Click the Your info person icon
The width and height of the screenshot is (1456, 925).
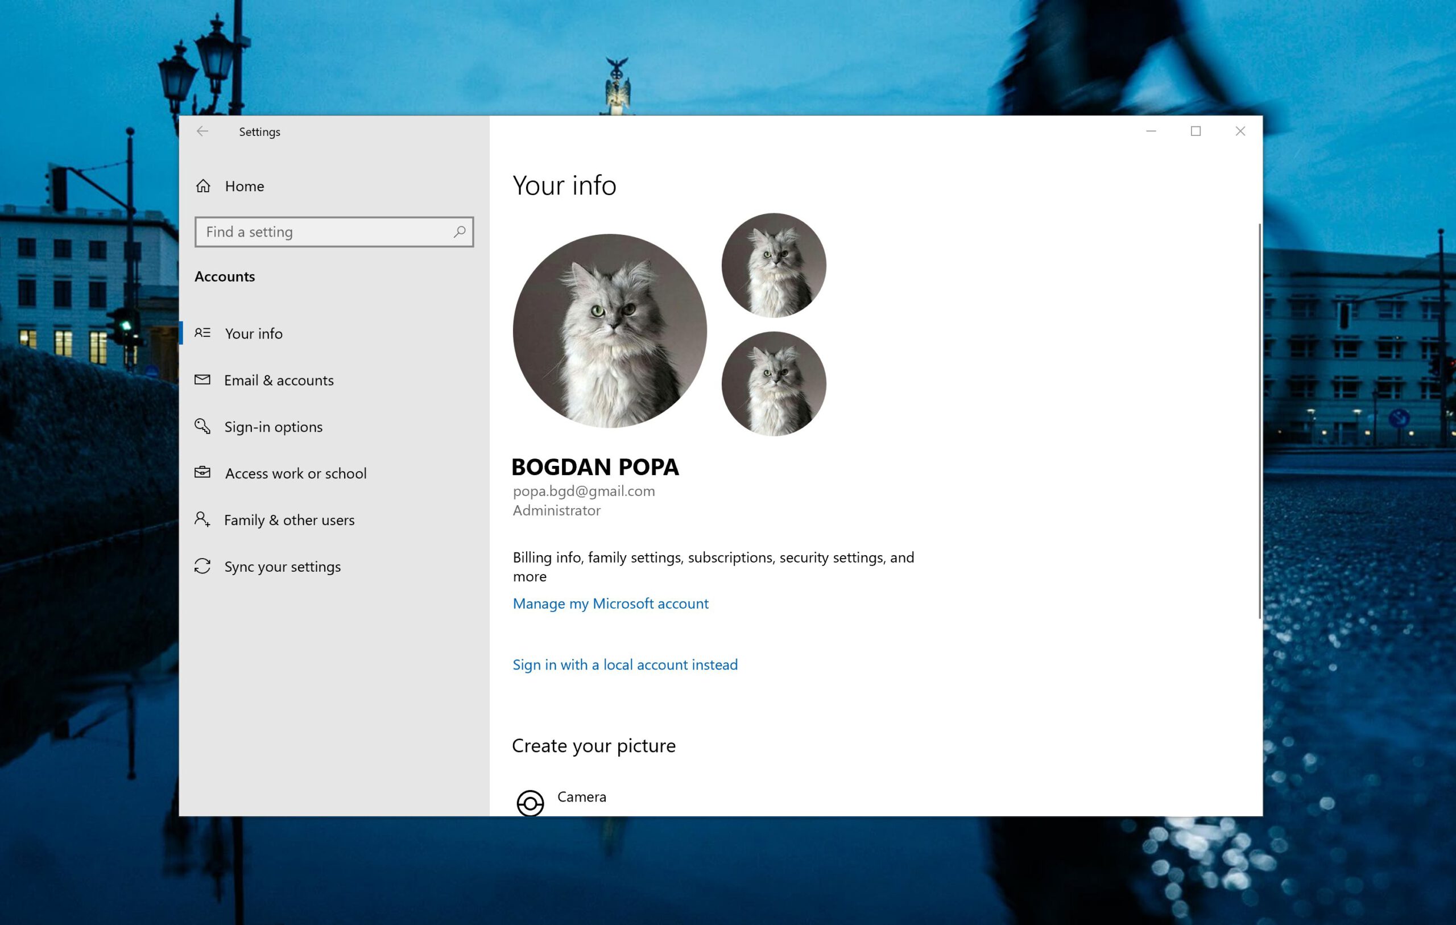202,333
